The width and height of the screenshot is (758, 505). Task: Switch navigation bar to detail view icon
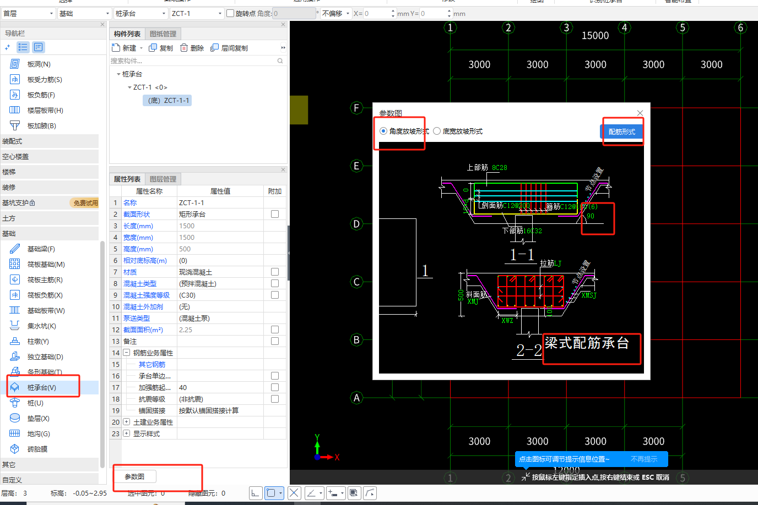tap(38, 47)
